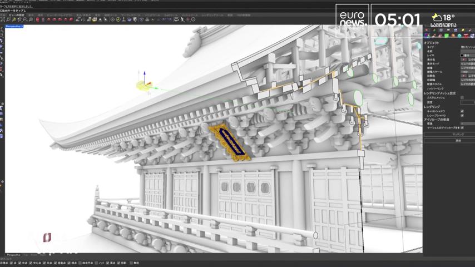Toggle the レシーブシャドウ checkbox
The height and width of the screenshot is (267, 475).
(462, 116)
